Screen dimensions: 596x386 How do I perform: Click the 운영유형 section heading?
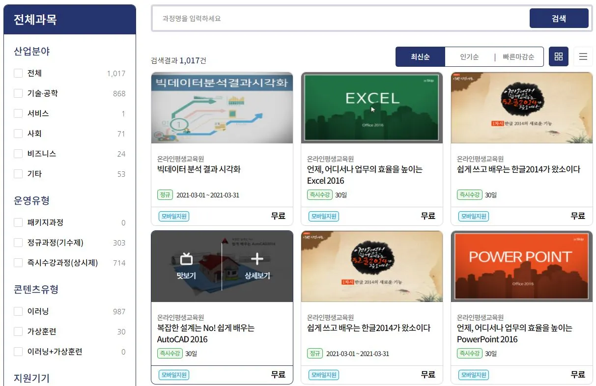coord(32,200)
